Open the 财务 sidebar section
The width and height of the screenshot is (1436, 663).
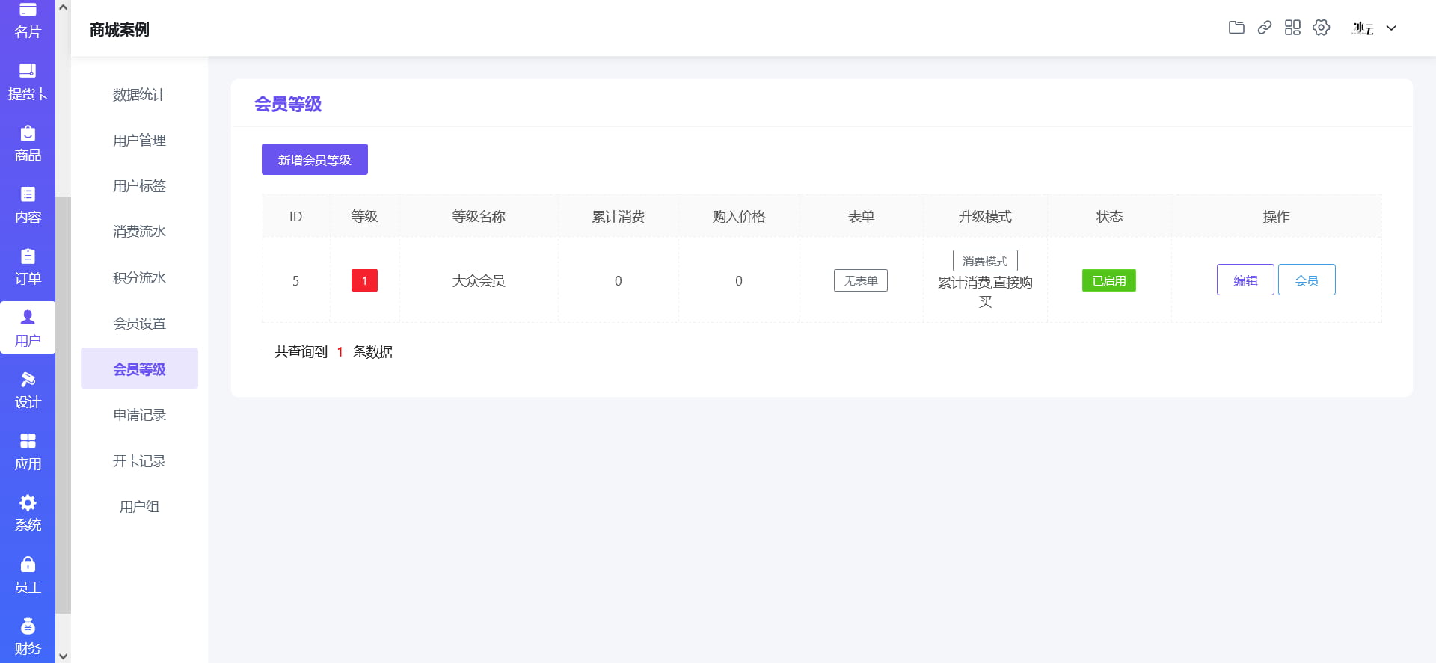click(28, 637)
